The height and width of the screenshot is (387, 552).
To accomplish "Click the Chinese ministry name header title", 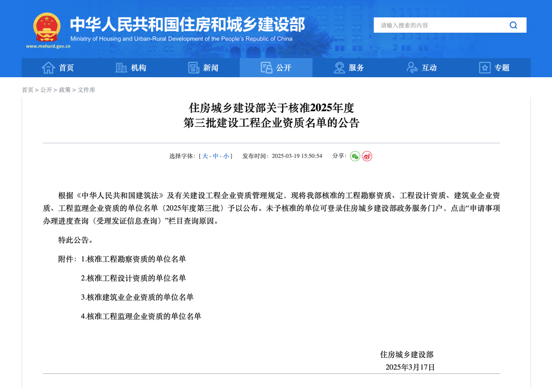I will pos(188,25).
